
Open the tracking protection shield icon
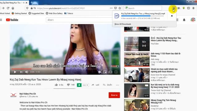tap(27, 8)
